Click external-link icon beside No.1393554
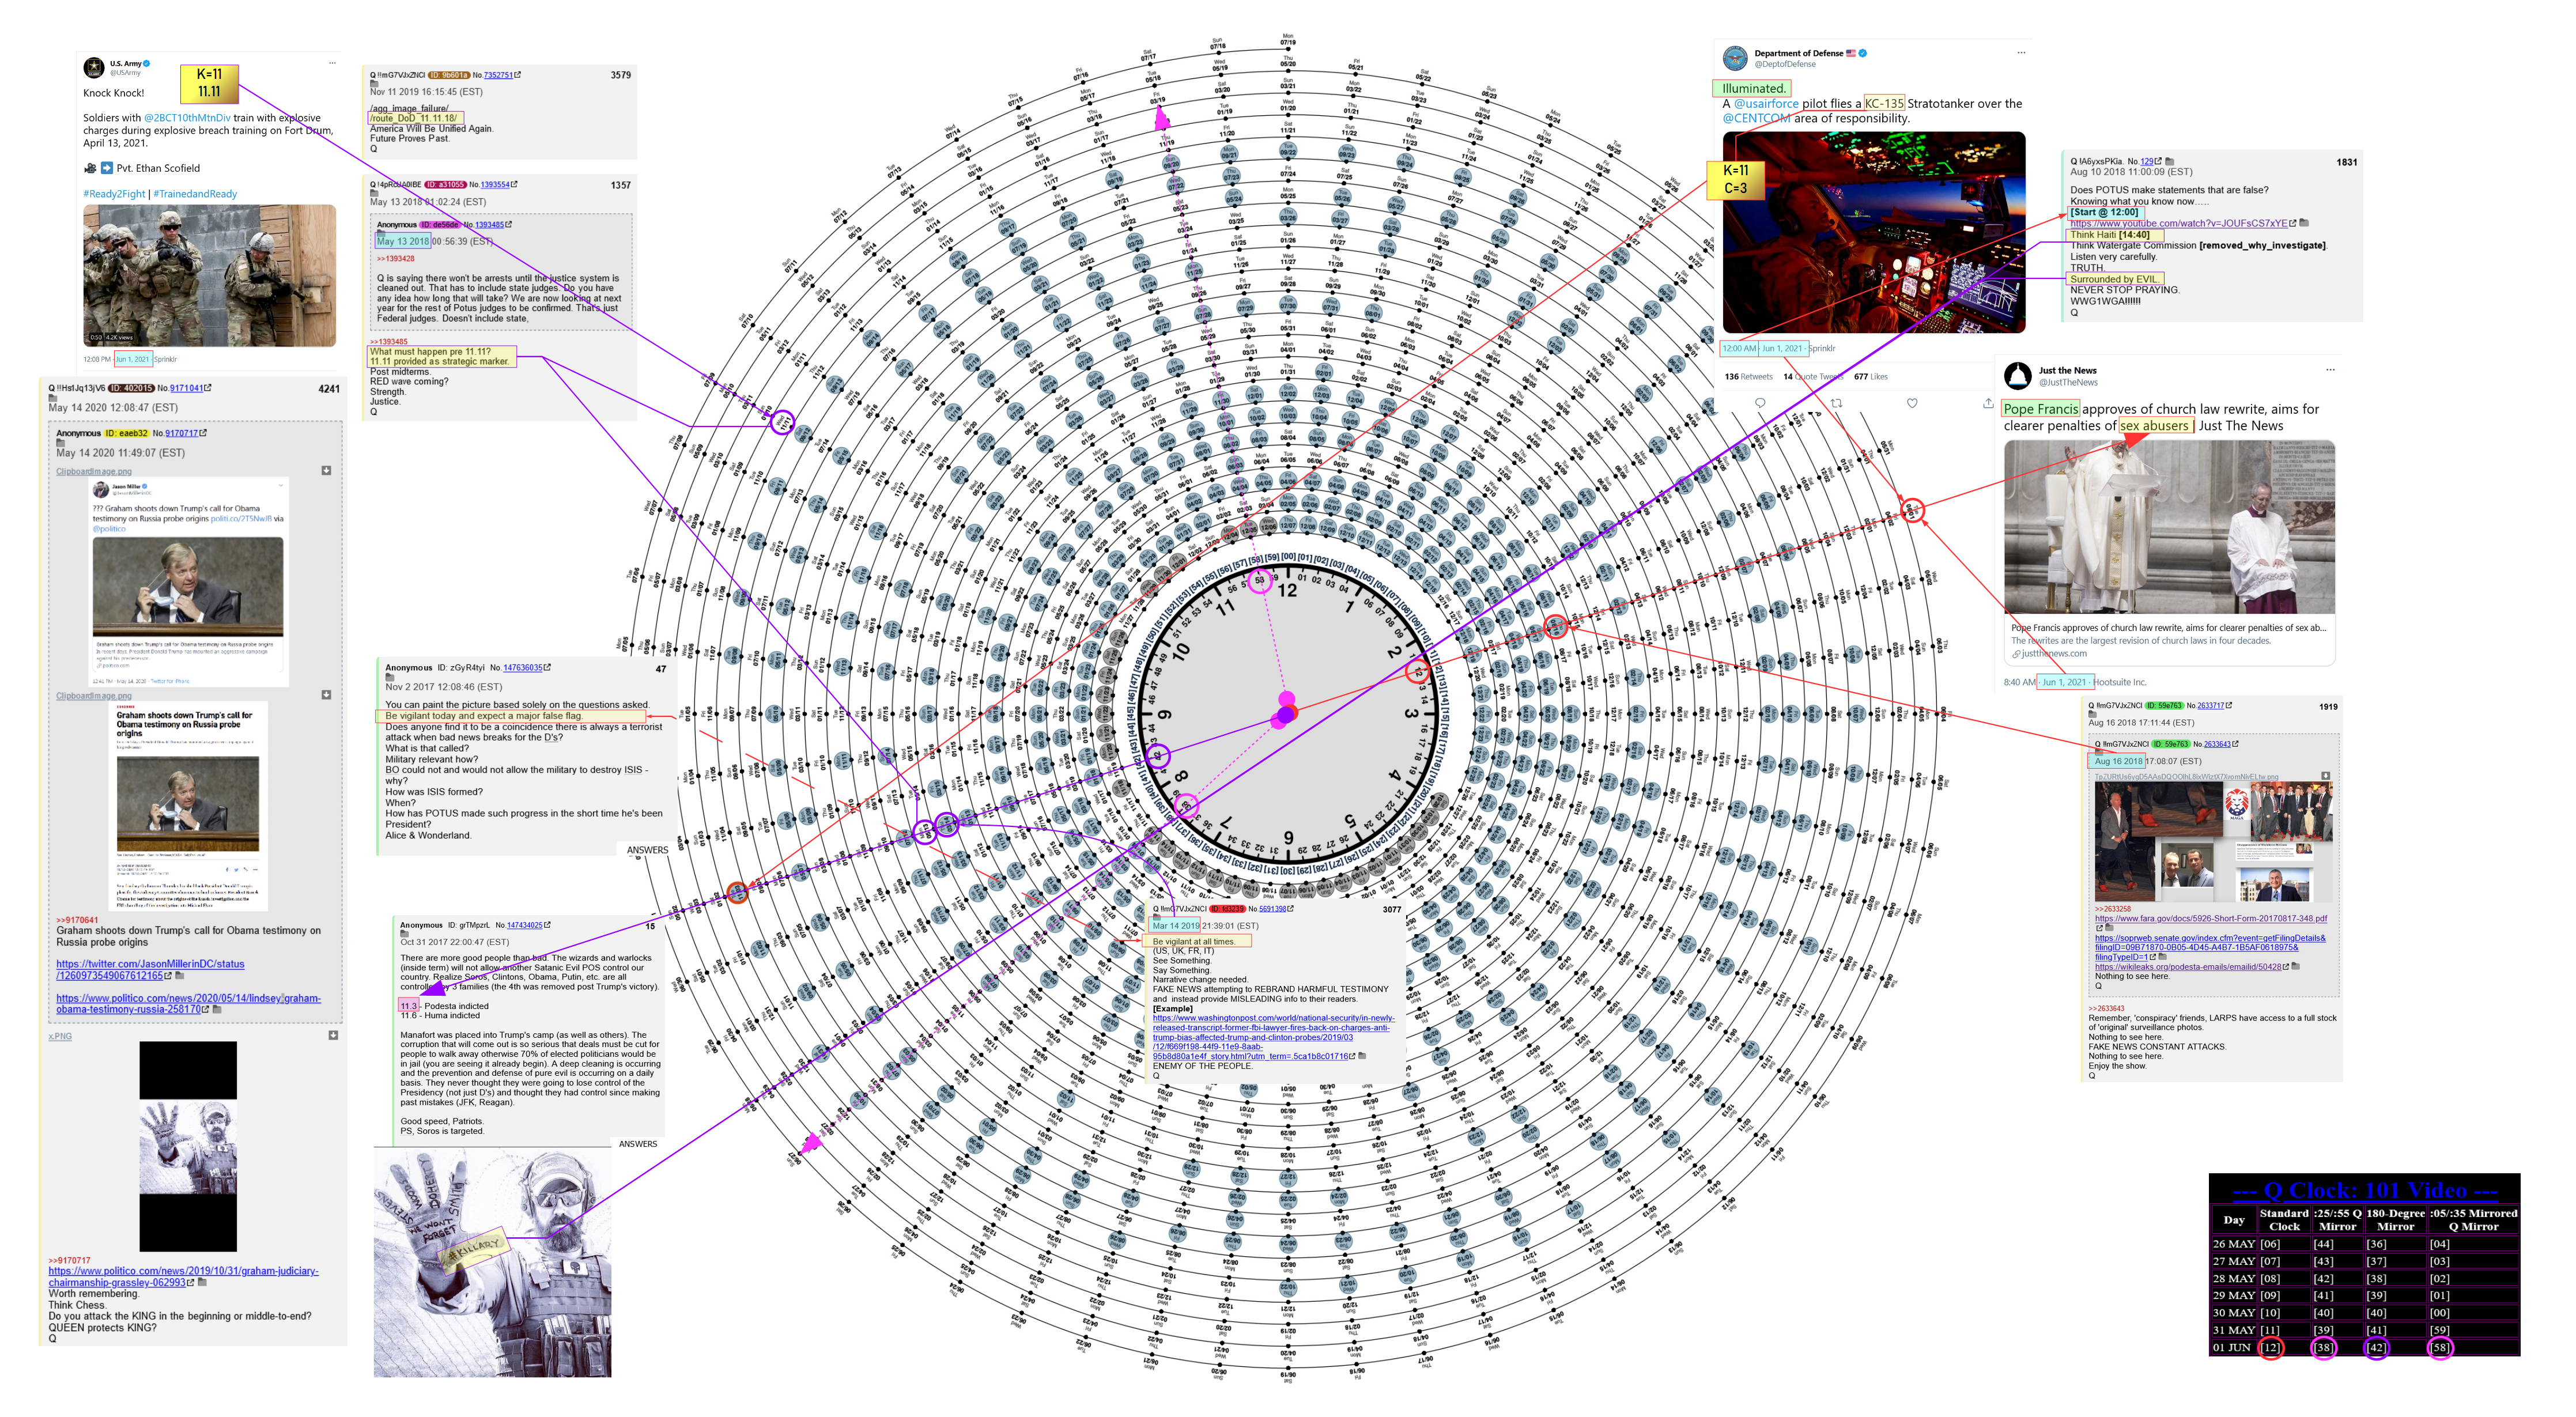The image size is (2576, 1417). pyautogui.click(x=514, y=184)
